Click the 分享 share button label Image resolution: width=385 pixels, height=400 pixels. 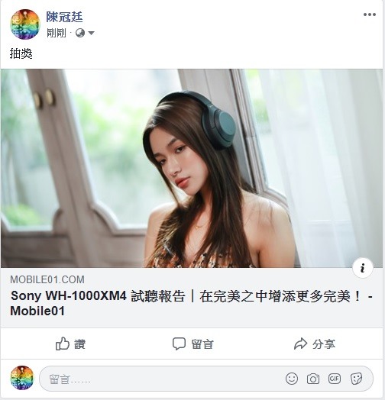click(x=323, y=344)
